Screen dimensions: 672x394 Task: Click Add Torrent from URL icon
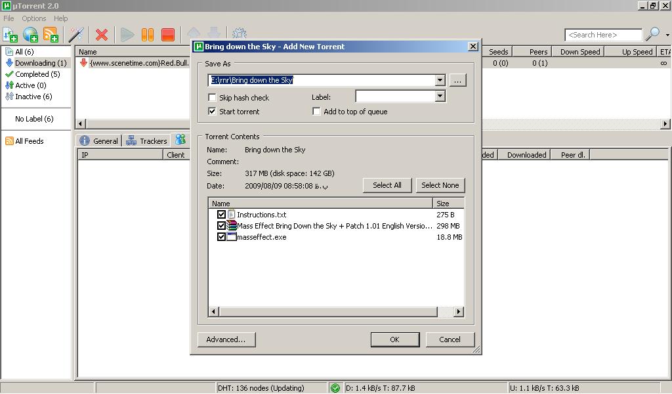(30, 35)
